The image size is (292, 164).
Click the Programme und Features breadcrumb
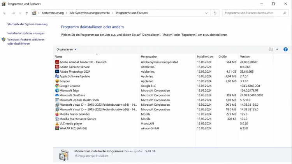[x=132, y=13]
